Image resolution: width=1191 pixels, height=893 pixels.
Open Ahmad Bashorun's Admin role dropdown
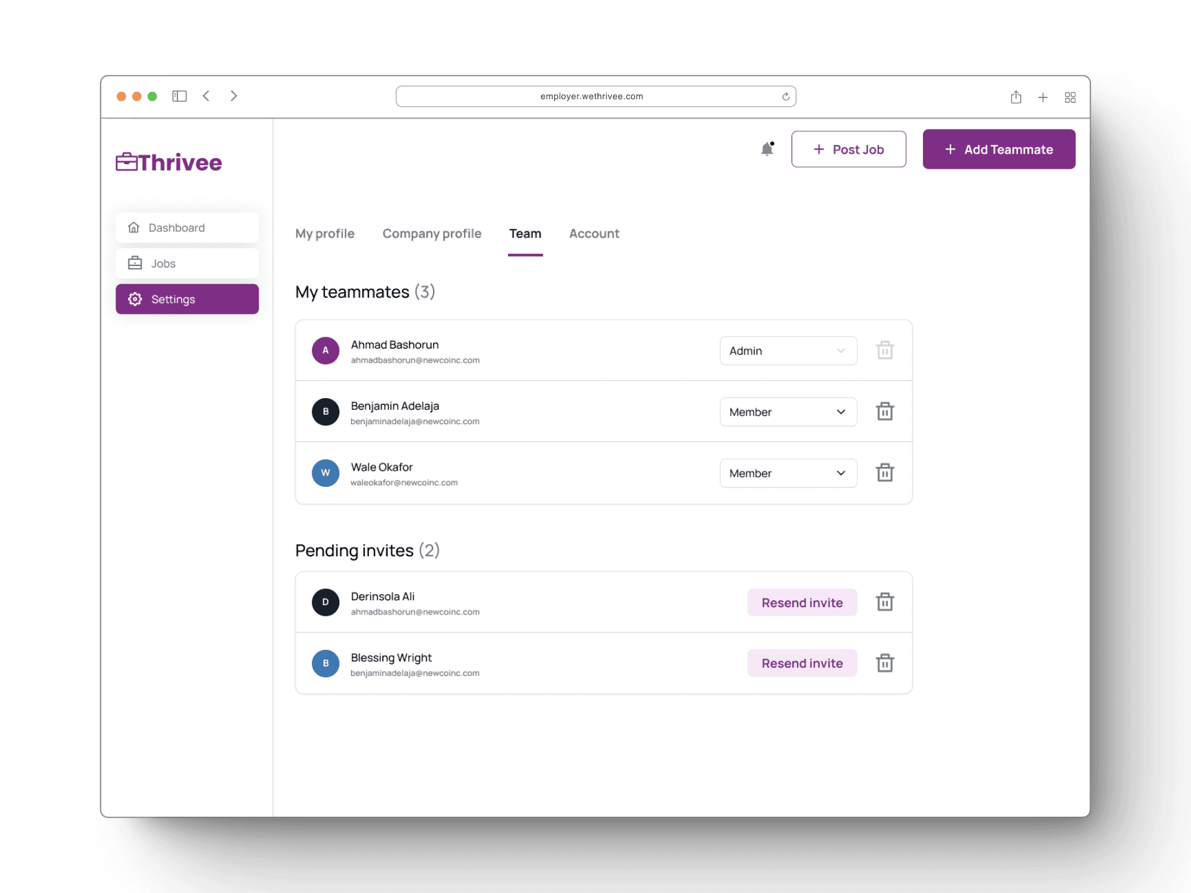click(788, 350)
